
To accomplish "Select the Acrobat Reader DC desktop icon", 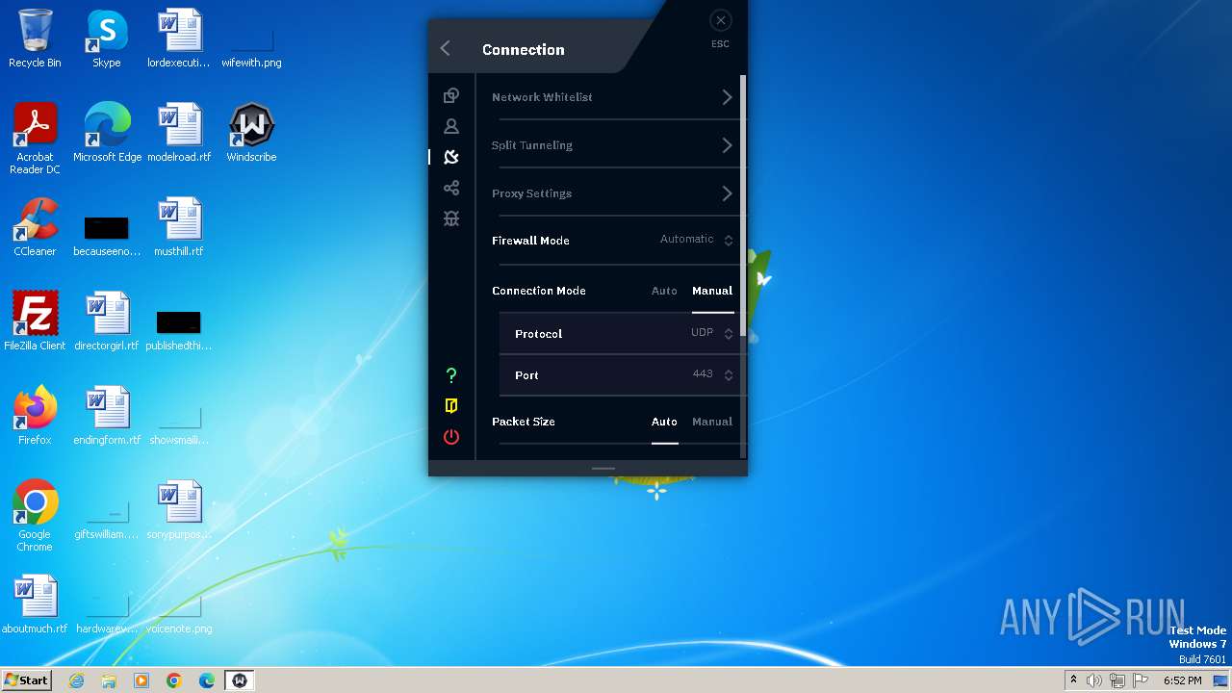I will pos(35,139).
